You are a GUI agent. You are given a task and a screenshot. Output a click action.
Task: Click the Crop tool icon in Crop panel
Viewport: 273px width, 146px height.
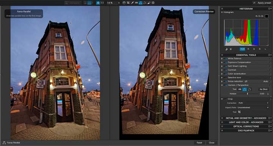[239, 112]
